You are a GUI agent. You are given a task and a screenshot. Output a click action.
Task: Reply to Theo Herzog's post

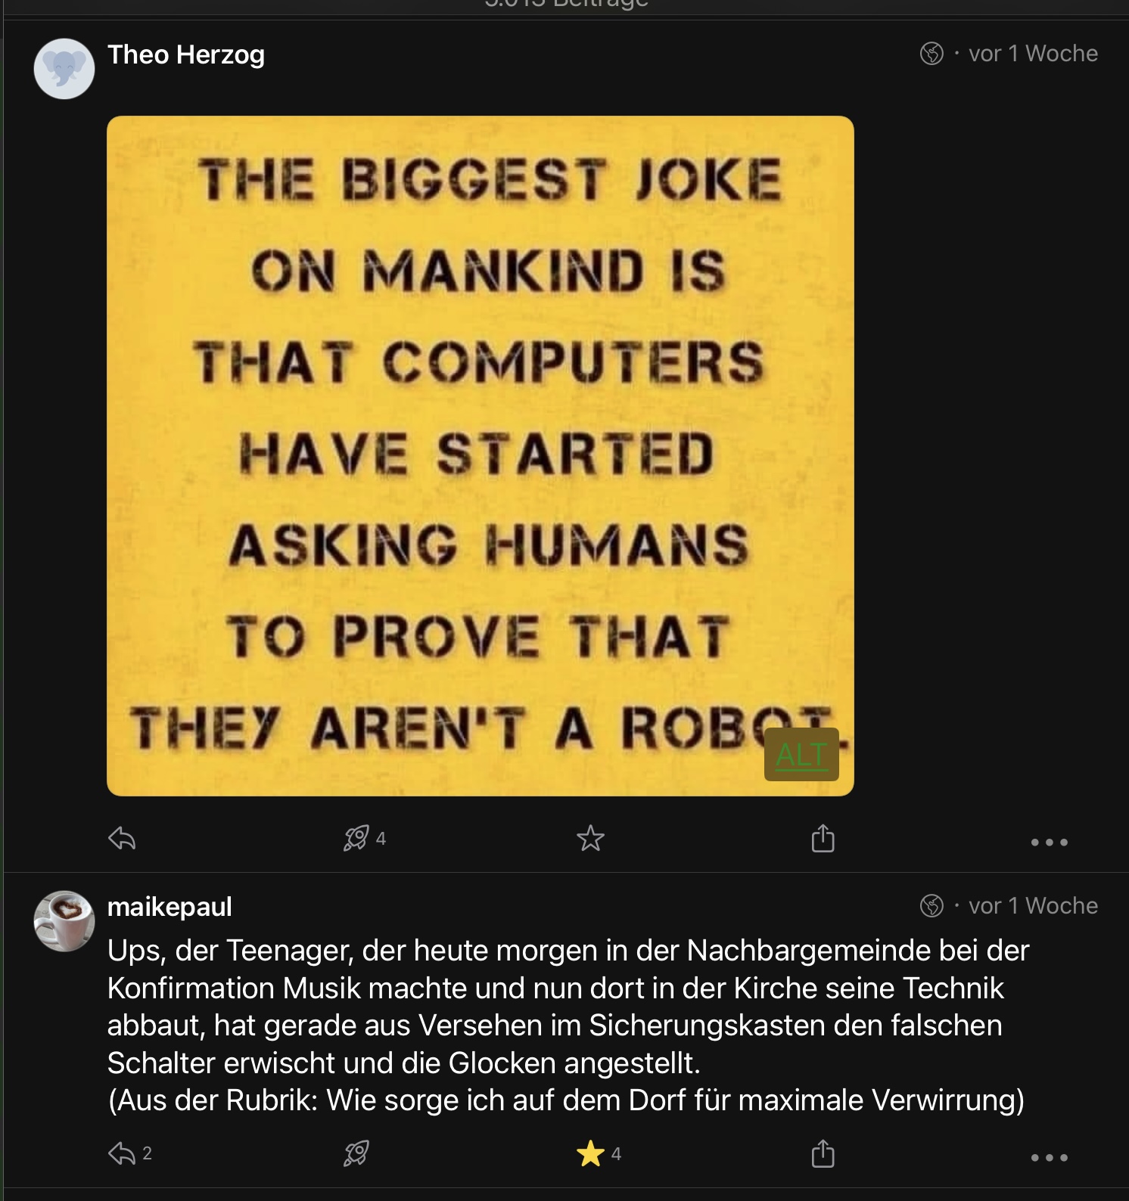122,838
